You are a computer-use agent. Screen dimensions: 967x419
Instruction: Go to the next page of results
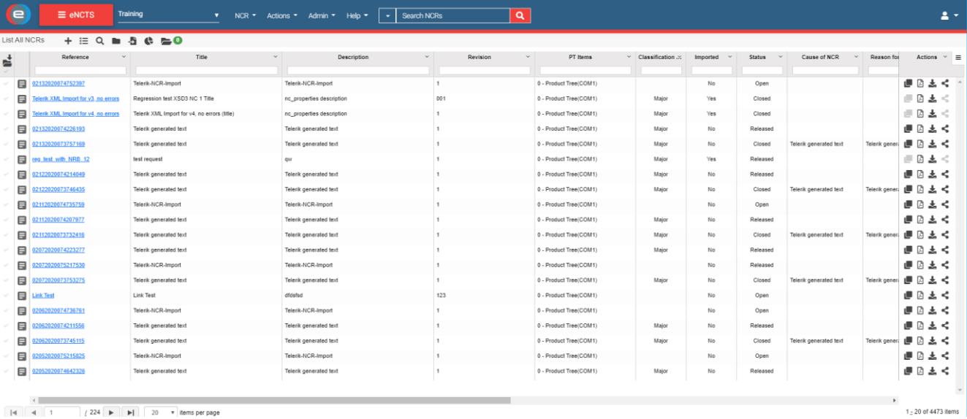[x=110, y=412]
